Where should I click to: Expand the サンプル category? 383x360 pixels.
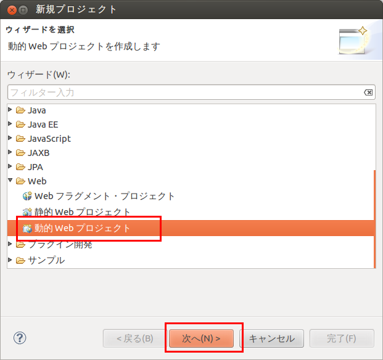(10, 260)
